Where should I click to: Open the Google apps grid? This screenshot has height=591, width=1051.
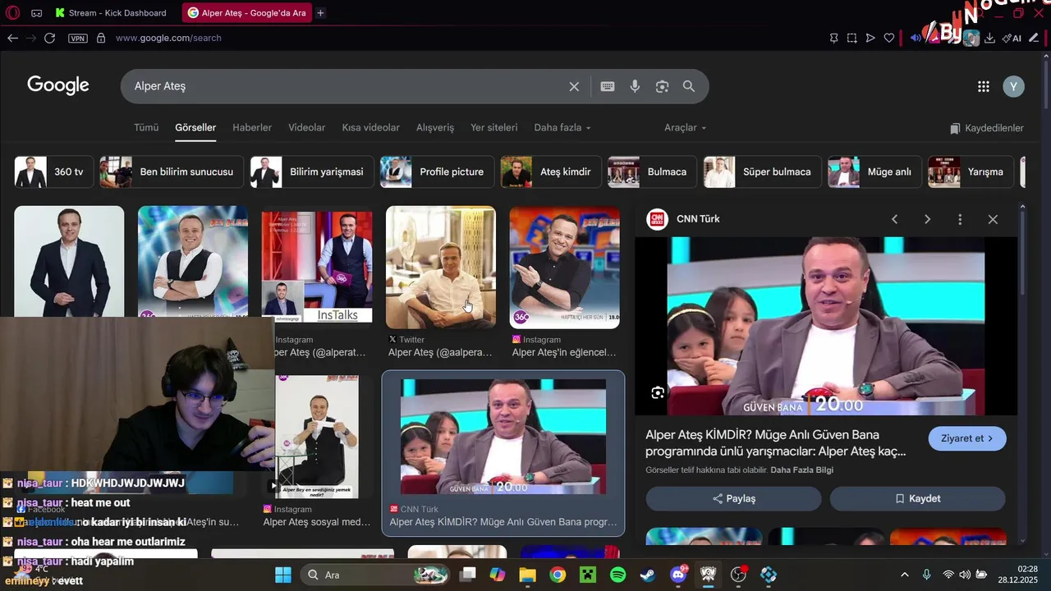(x=984, y=86)
